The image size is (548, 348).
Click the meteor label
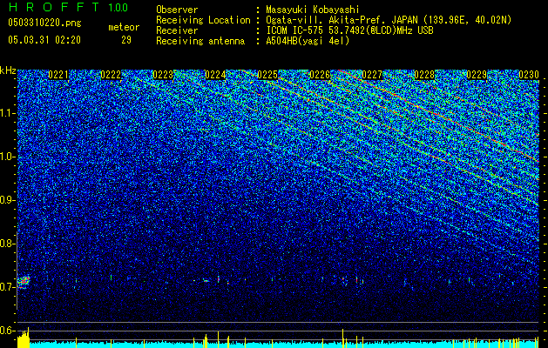click(124, 27)
